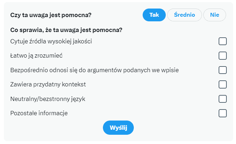Pick the 'Nie' rating option
This screenshot has width=236, height=144.
[x=214, y=15]
